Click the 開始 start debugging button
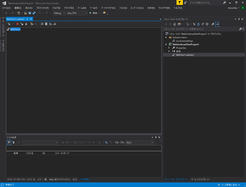This screenshot has width=246, height=187. tap(93, 13)
